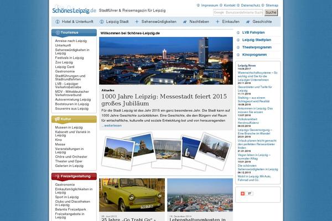The width and height of the screenshot is (332, 221).
Task: Open Zoo Leipzig link
Action: 64,62
